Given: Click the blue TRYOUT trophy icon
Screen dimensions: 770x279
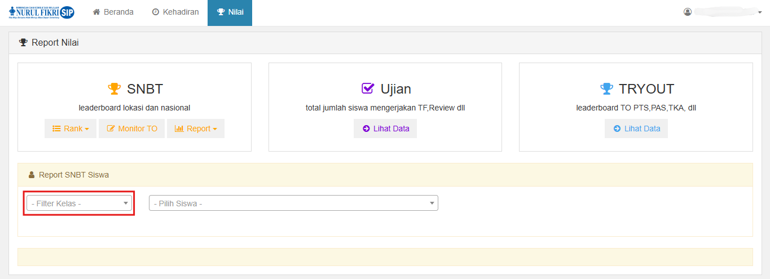Looking at the screenshot, I should coord(606,88).
